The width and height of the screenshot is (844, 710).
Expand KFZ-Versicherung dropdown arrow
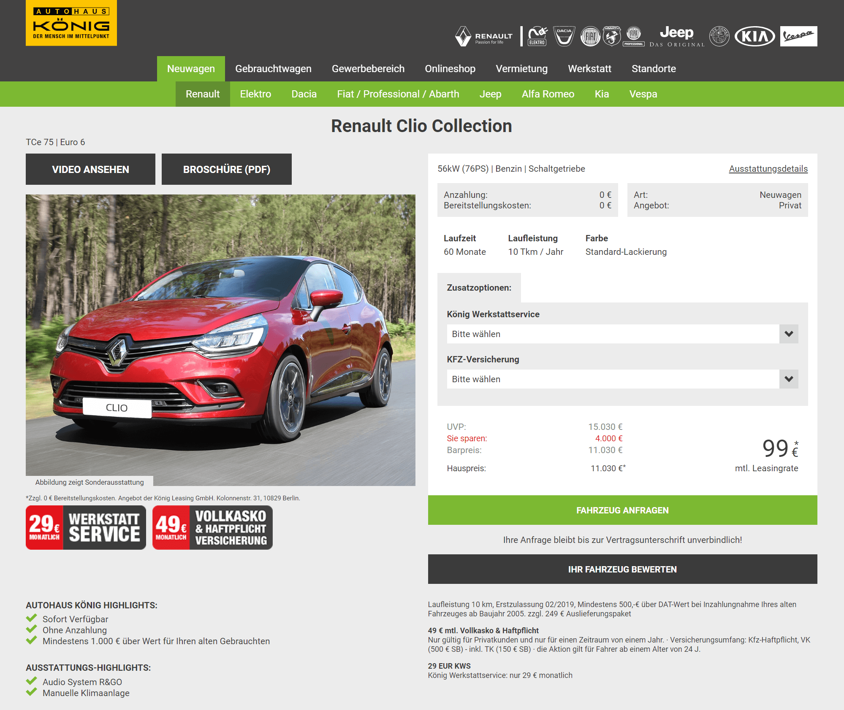click(x=789, y=379)
